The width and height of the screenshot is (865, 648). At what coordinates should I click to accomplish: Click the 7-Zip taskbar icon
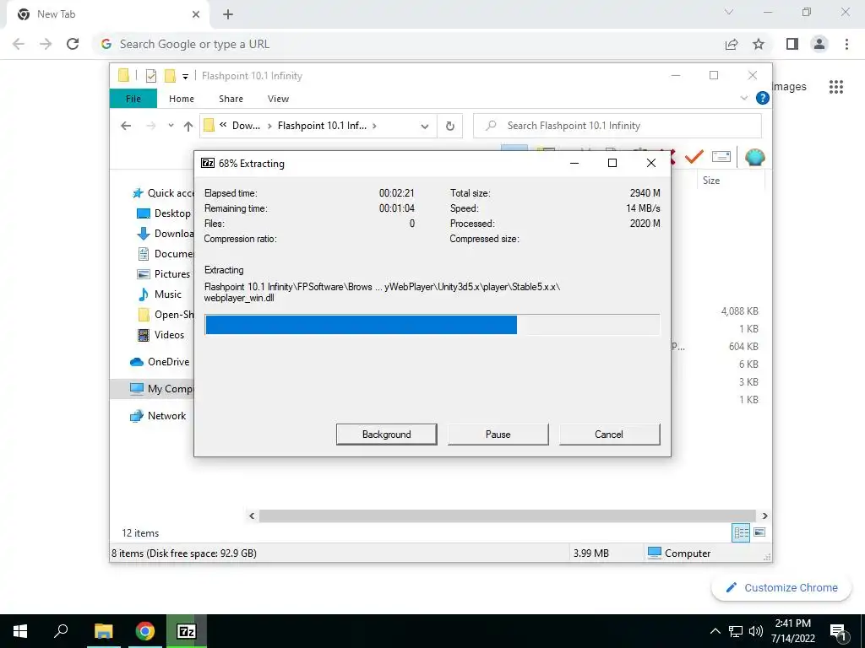[187, 631]
